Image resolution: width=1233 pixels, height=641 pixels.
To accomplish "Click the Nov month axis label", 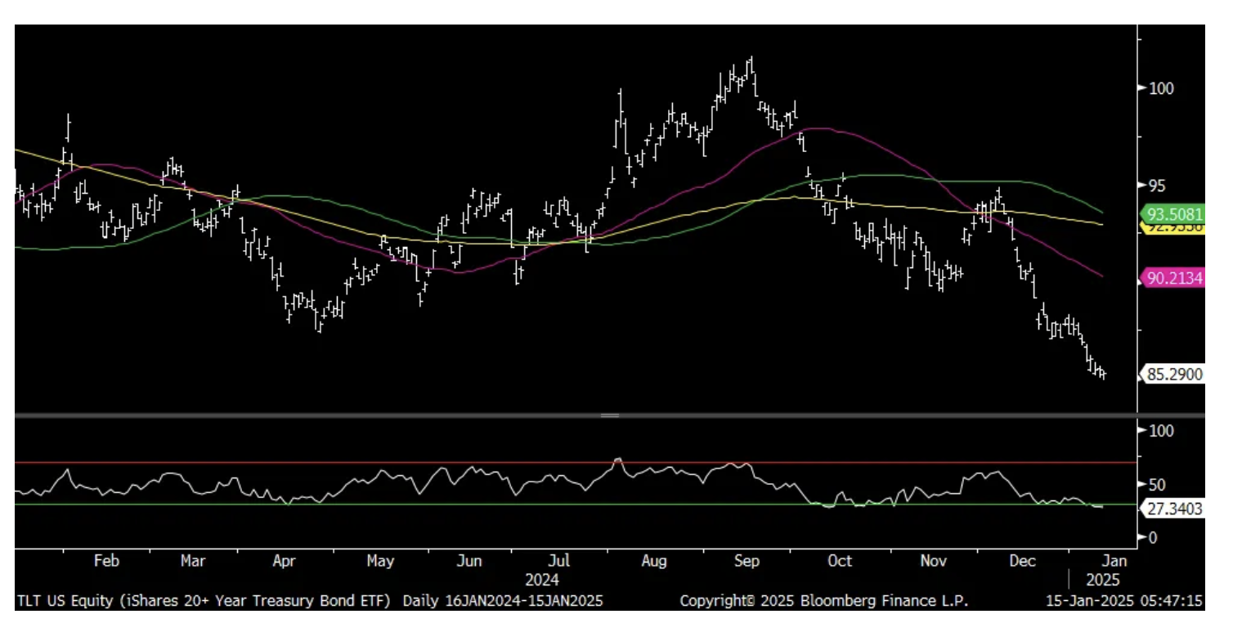I will coord(933,561).
